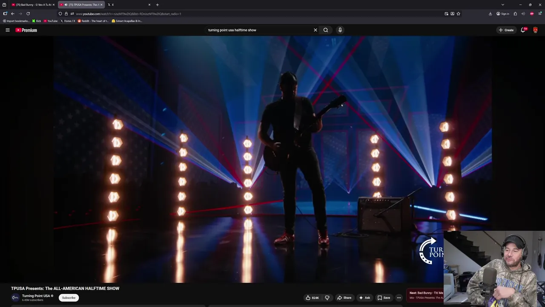Open picture-in-picture icon in address bar
This screenshot has width=545, height=307.
[x=446, y=14]
